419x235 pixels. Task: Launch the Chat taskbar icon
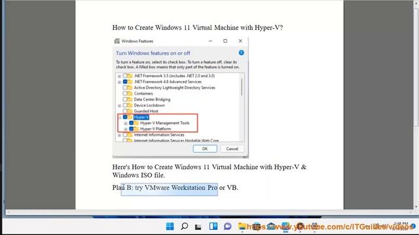227,227
